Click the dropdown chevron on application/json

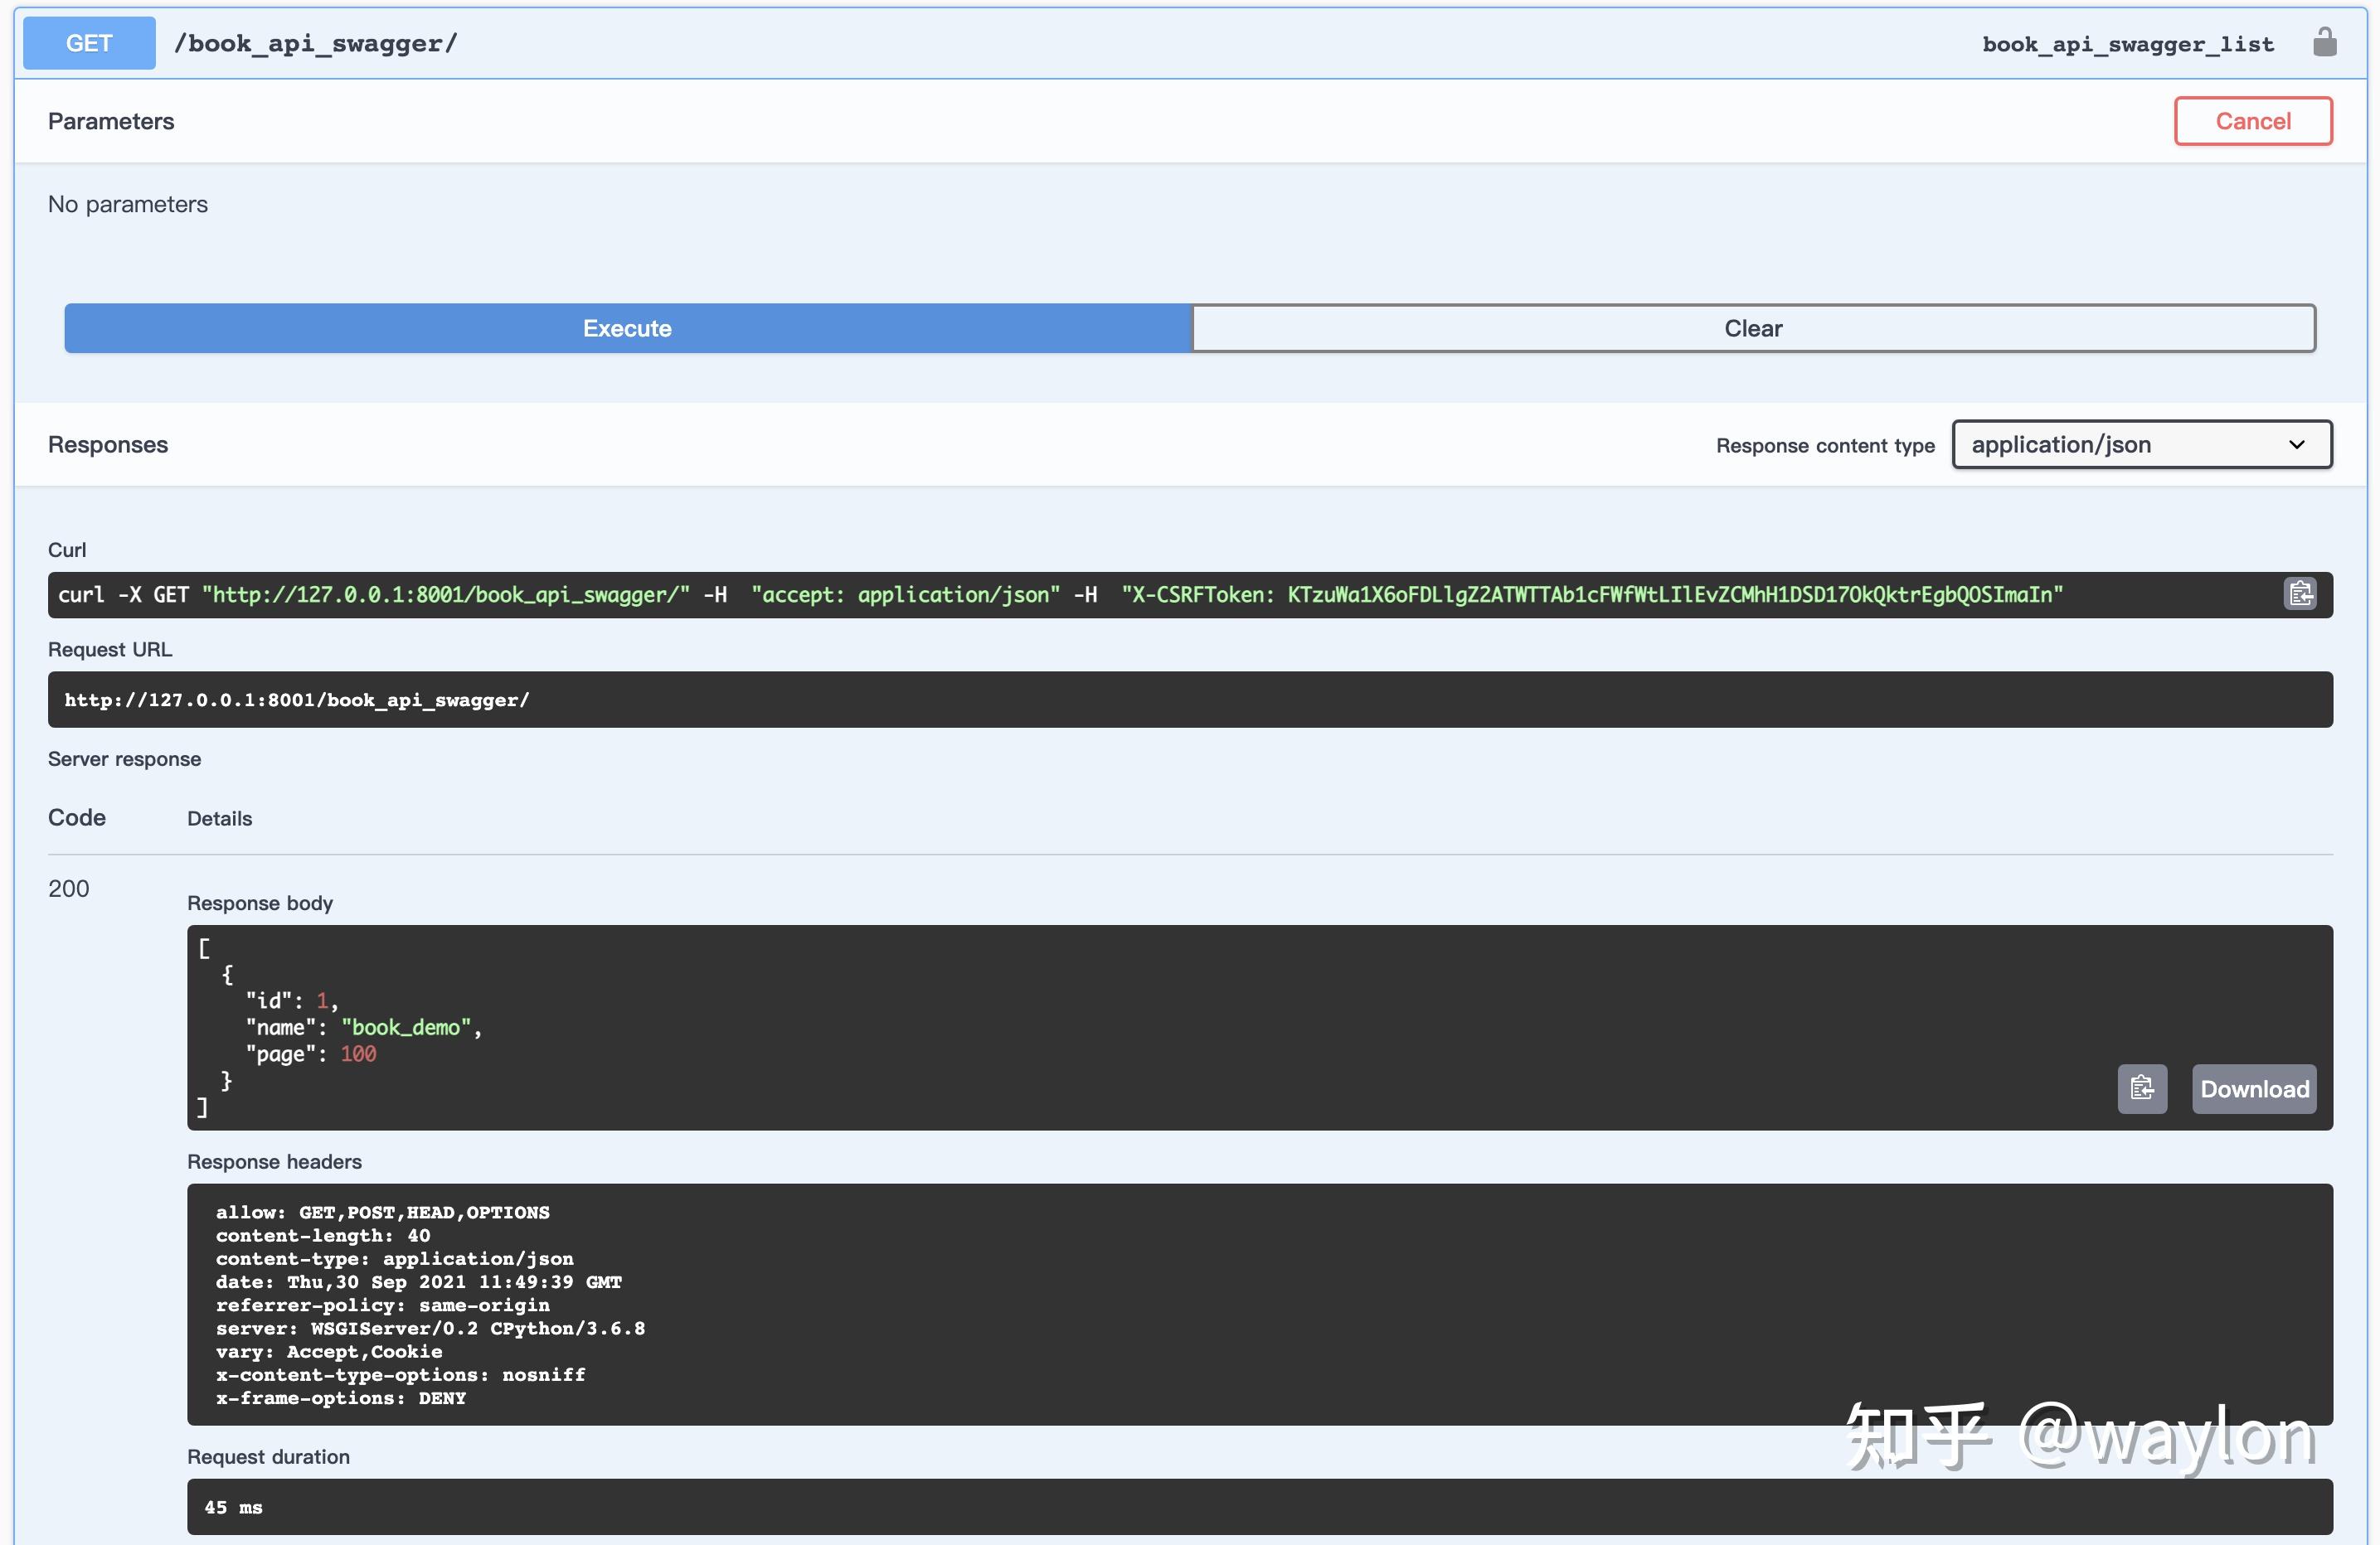2296,445
